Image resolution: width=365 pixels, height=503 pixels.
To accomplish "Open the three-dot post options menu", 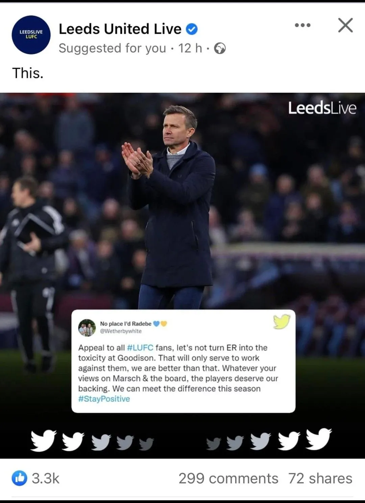I will pos(302,25).
